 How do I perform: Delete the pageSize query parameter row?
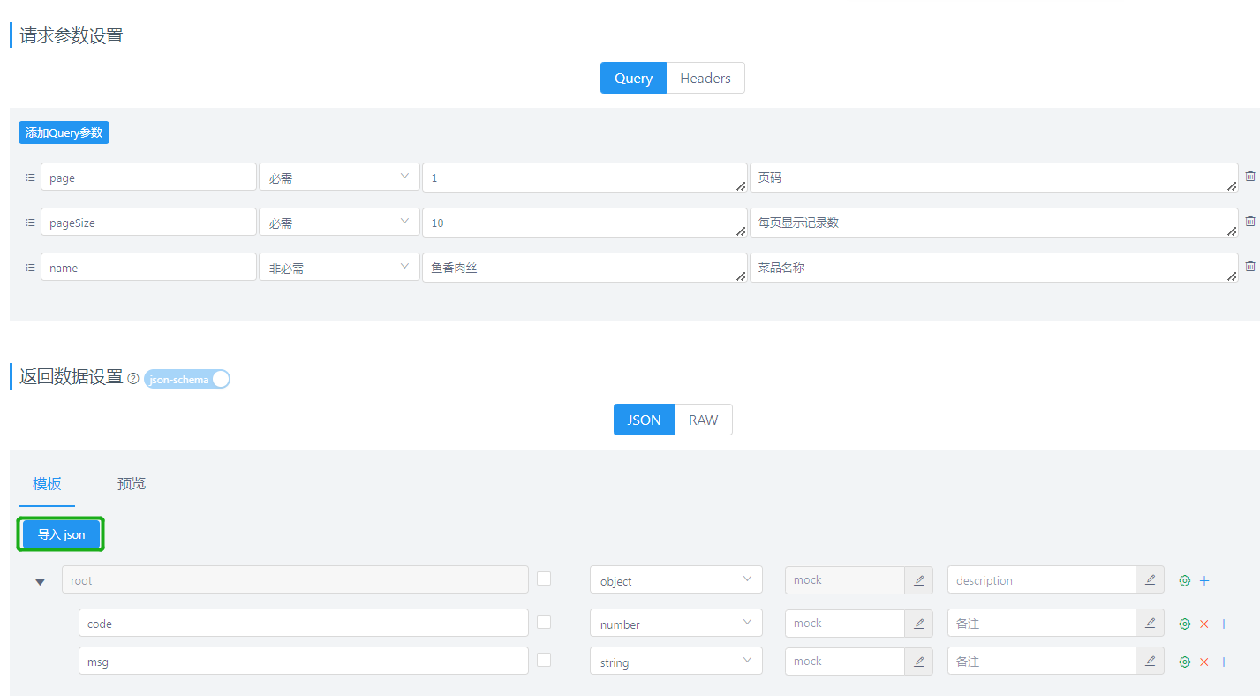(1249, 222)
